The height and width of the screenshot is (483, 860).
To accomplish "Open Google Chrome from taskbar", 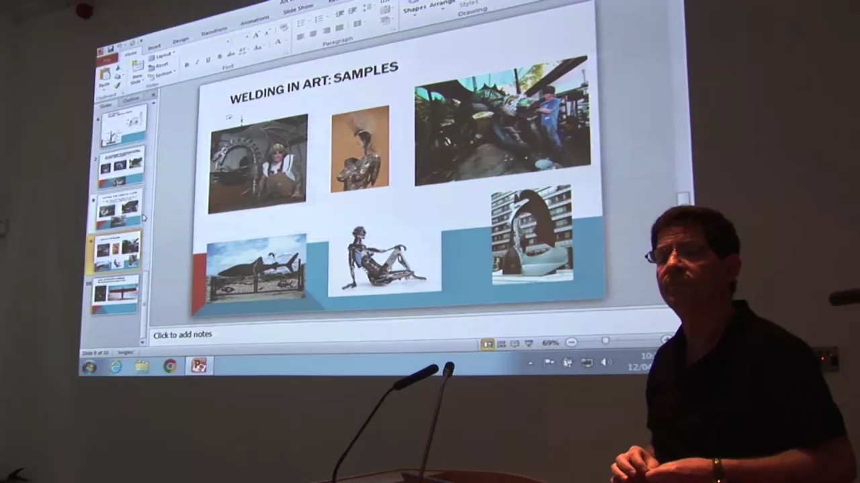I will (170, 366).
